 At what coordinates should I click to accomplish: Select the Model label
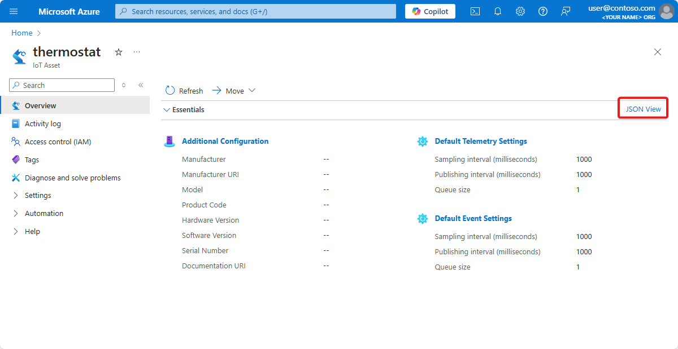[192, 190]
